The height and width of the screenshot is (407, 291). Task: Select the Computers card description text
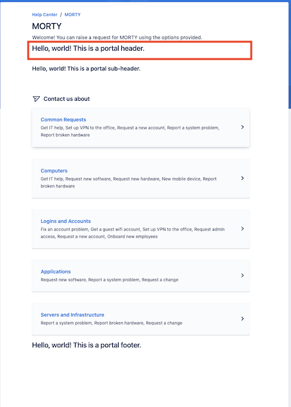click(x=129, y=182)
